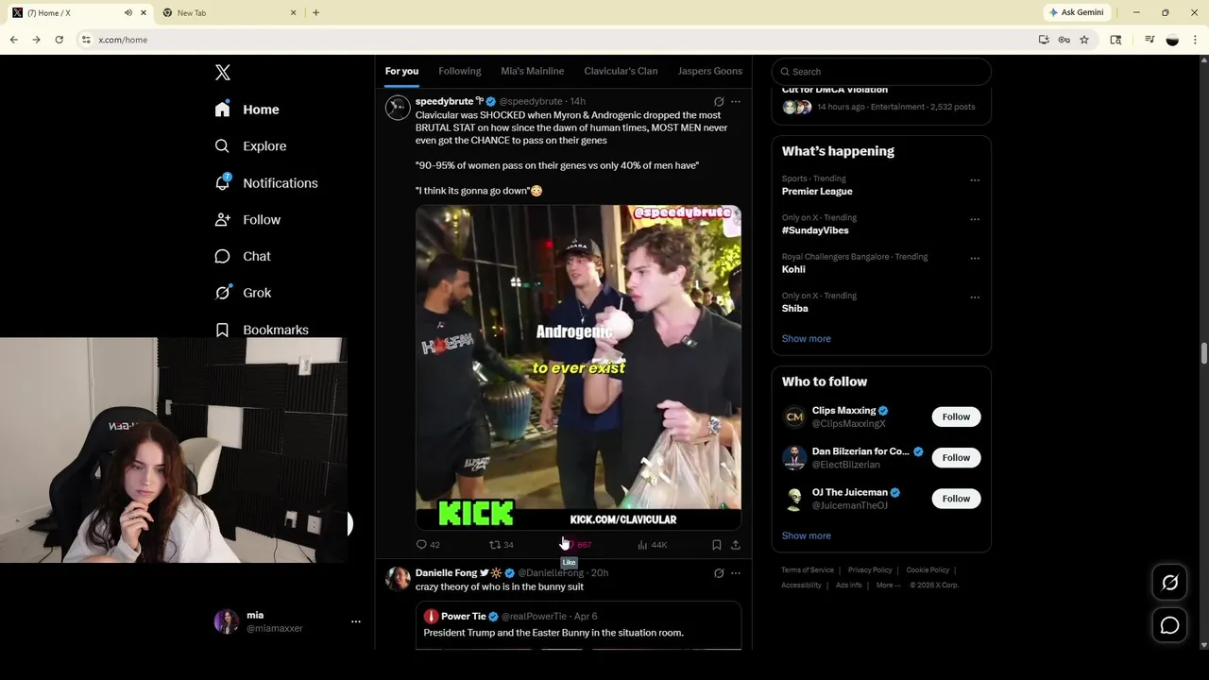1209x680 pixels.
Task: Switch to Mia's Mainline tab
Action: (532, 71)
